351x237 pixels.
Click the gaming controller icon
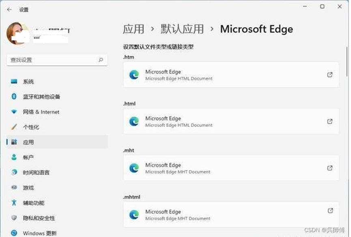[x=14, y=187]
